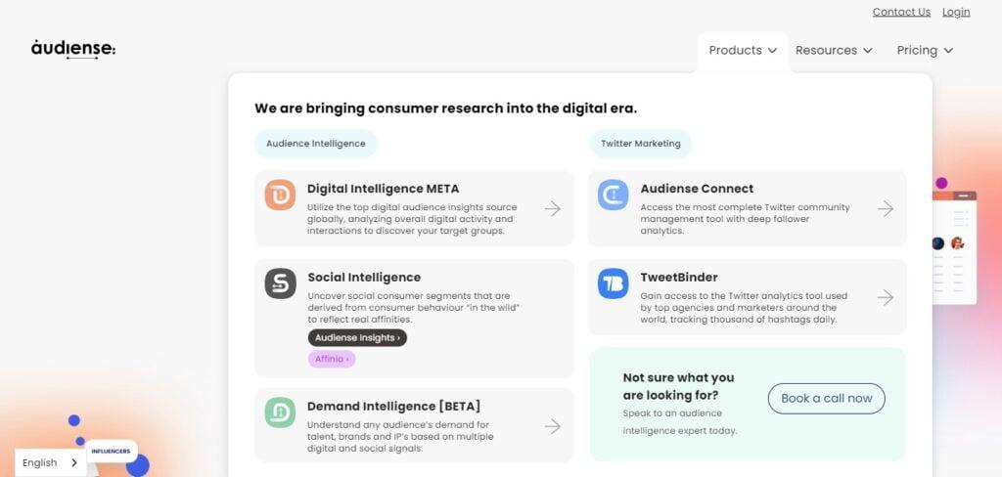Select the Audience Intelligence category pill

coord(316,144)
